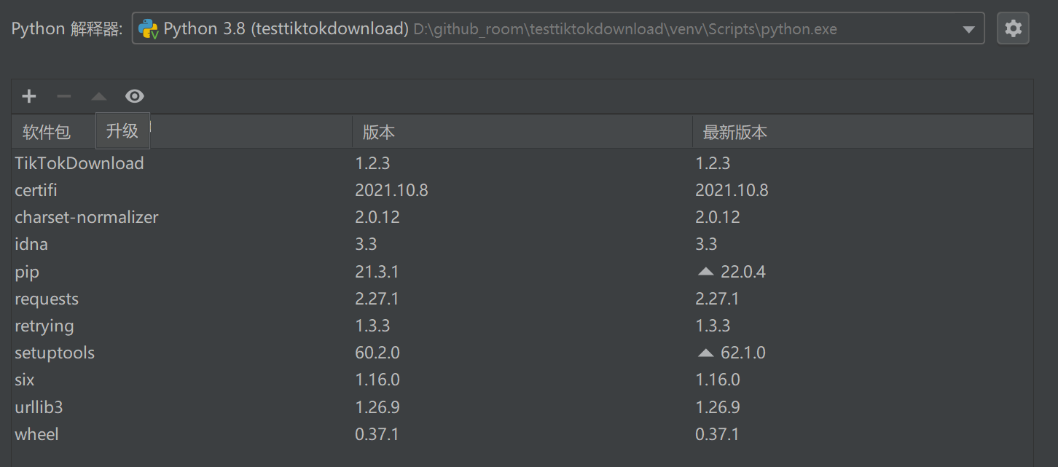This screenshot has width=1058, height=467.
Task: Click the upgrade arrow next to setuptools 62.1.0
Action: [x=705, y=352]
